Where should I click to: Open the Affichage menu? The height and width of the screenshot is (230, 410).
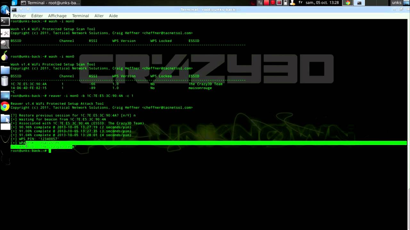[x=57, y=16]
